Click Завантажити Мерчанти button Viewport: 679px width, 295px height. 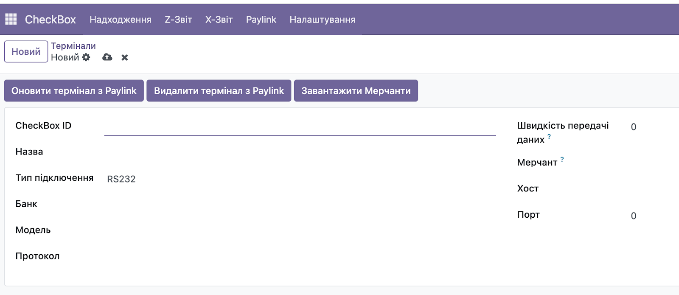coord(356,91)
